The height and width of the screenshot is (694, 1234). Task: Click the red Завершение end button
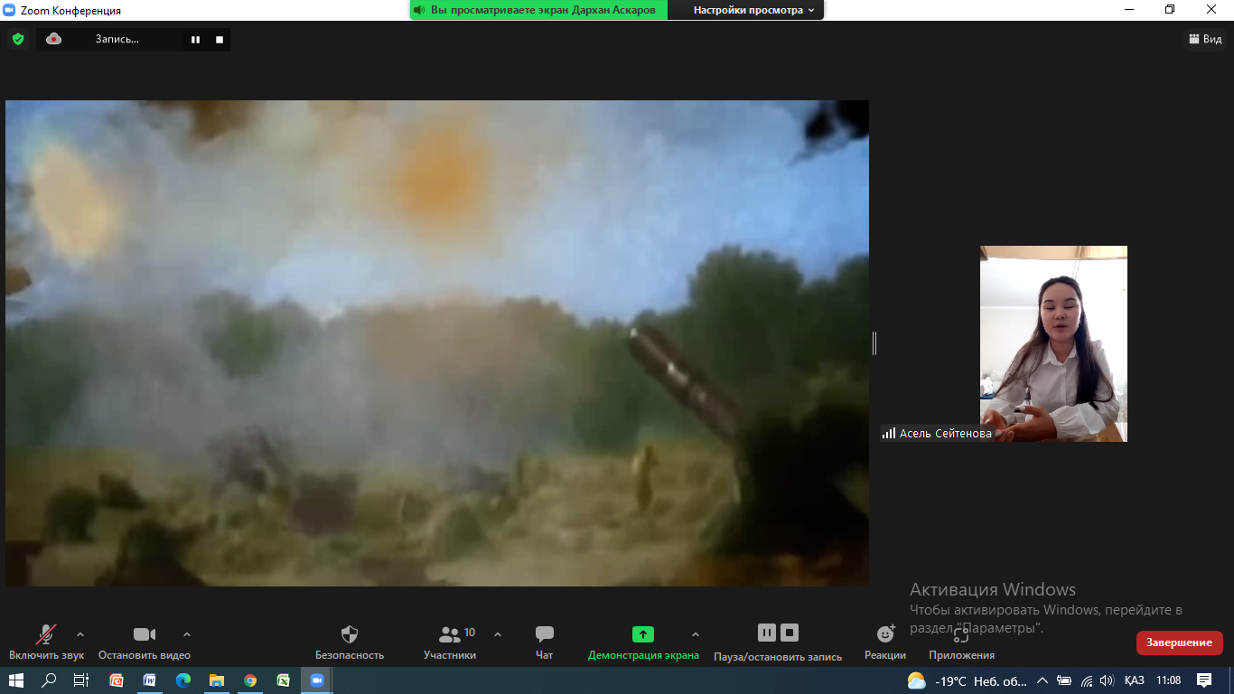1179,642
